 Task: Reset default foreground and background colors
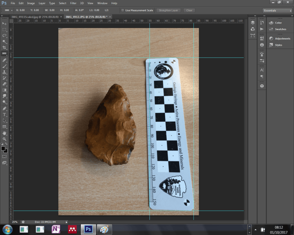(2, 144)
